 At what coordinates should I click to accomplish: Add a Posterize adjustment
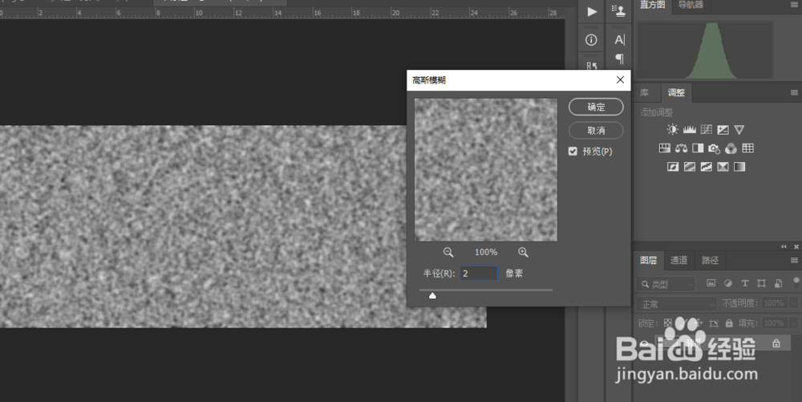click(x=690, y=166)
